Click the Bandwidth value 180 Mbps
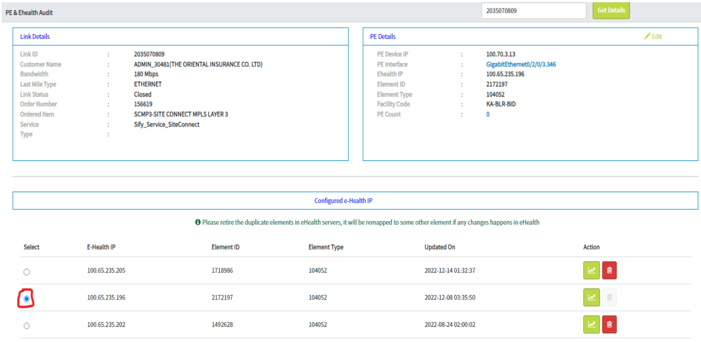Image resolution: width=701 pixels, height=342 pixels. coord(146,74)
